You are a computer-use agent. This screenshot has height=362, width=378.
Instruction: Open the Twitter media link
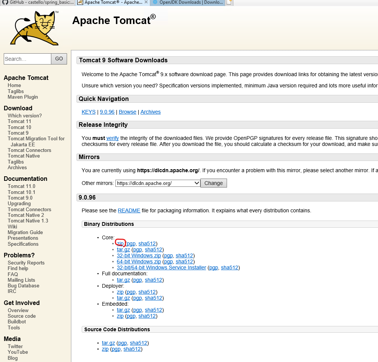pyautogui.click(x=15, y=347)
